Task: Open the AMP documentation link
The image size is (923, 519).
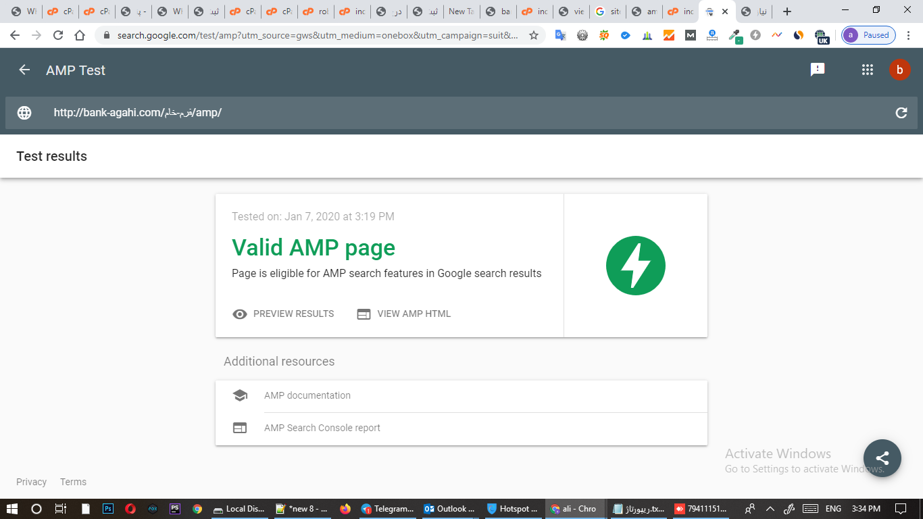Action: click(307, 395)
